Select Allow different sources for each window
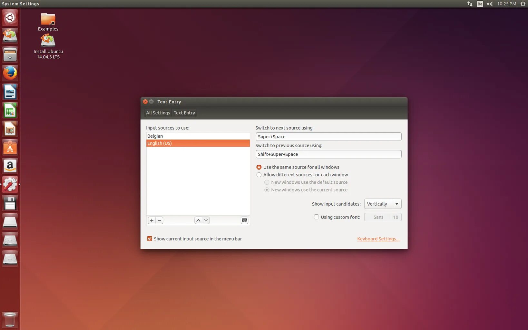Screen dimensions: 528x330 point(302,175)
